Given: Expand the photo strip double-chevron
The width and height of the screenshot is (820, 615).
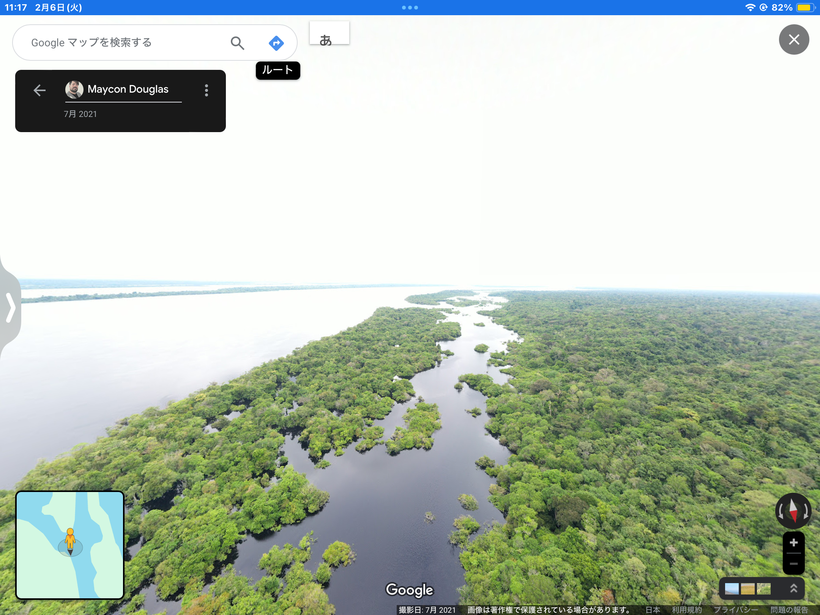Looking at the screenshot, I should click(793, 588).
